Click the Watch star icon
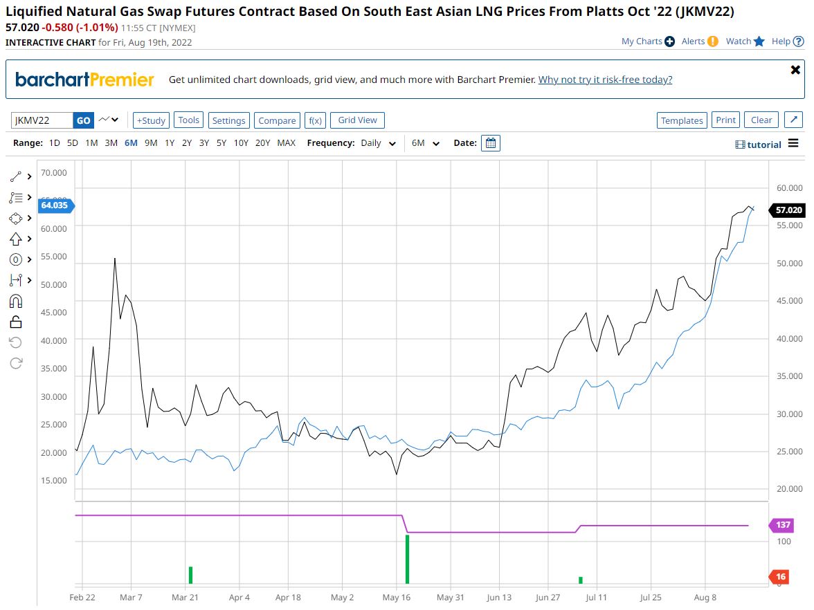This screenshot has height=610, width=814. click(759, 41)
